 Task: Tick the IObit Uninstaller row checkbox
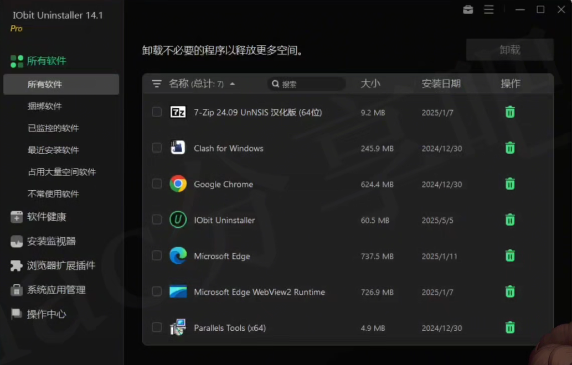pyautogui.click(x=157, y=220)
